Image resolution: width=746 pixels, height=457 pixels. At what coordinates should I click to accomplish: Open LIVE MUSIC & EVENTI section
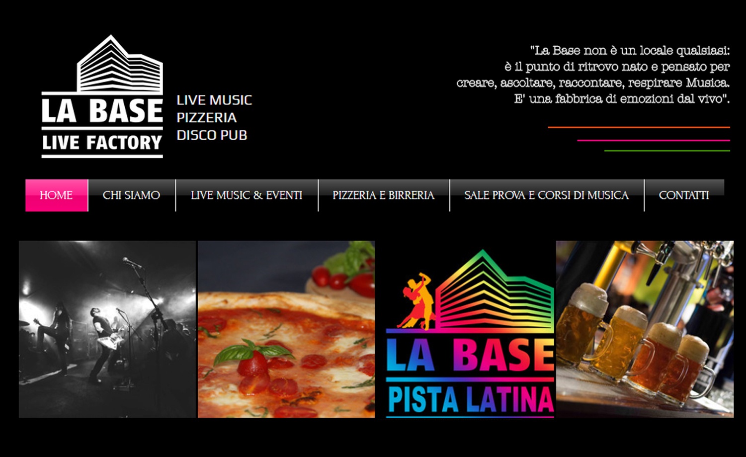pyautogui.click(x=247, y=195)
